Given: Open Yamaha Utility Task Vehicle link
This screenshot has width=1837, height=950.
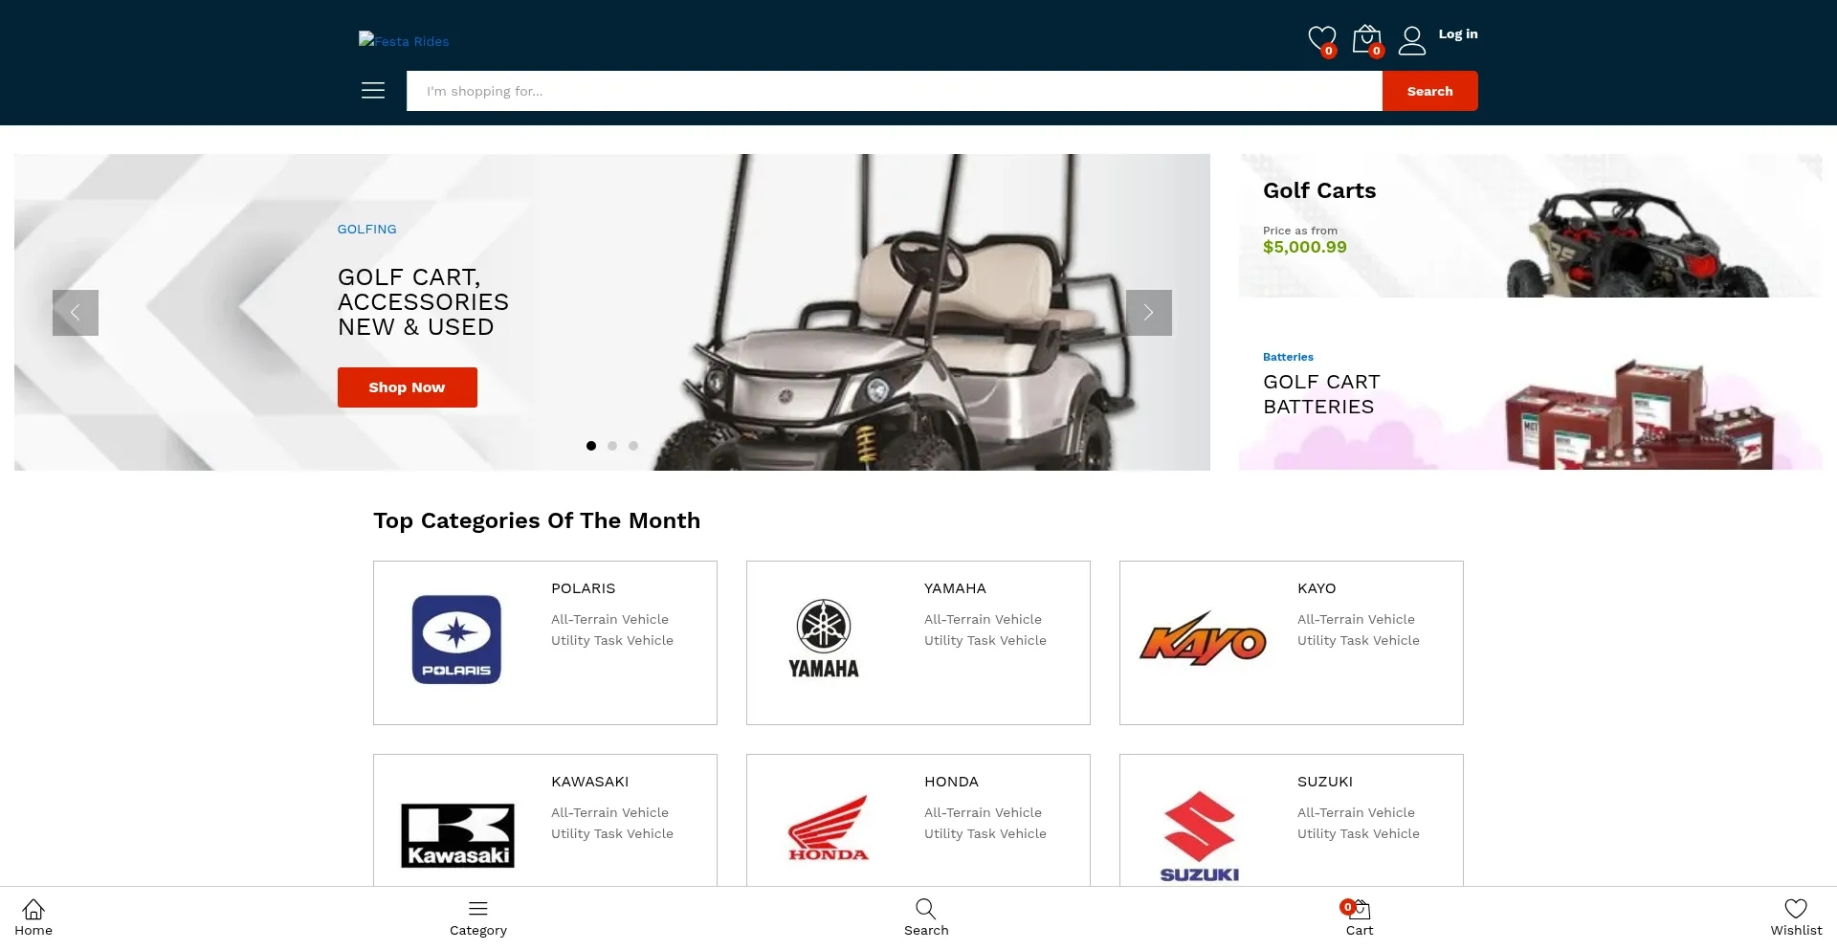Looking at the screenshot, I should (x=985, y=640).
